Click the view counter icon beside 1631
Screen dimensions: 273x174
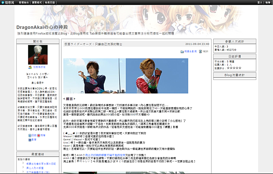coord(200,51)
